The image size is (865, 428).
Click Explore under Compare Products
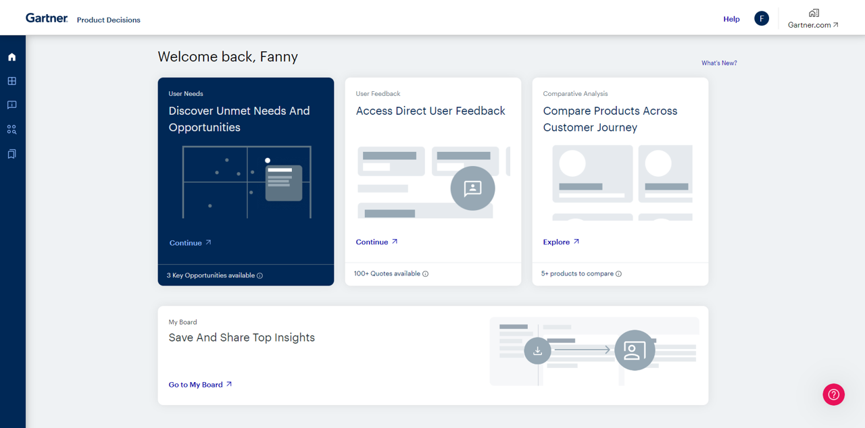(561, 242)
